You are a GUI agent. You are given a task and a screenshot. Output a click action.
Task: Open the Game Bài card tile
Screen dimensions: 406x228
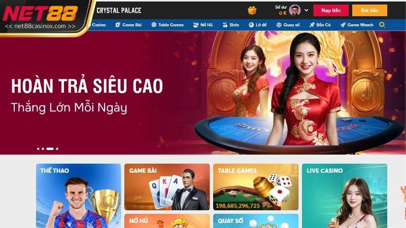click(x=167, y=187)
